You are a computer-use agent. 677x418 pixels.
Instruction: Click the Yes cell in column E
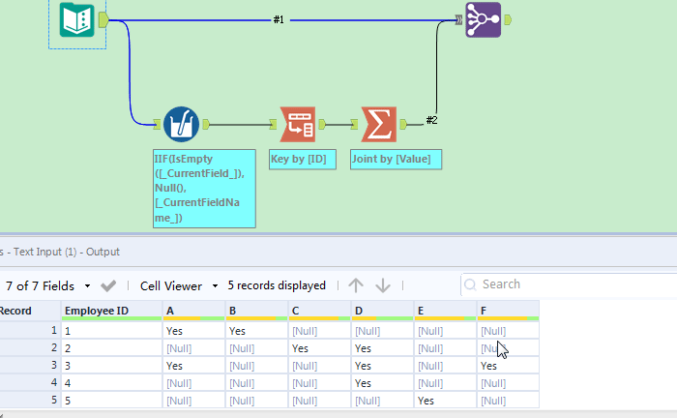click(426, 401)
